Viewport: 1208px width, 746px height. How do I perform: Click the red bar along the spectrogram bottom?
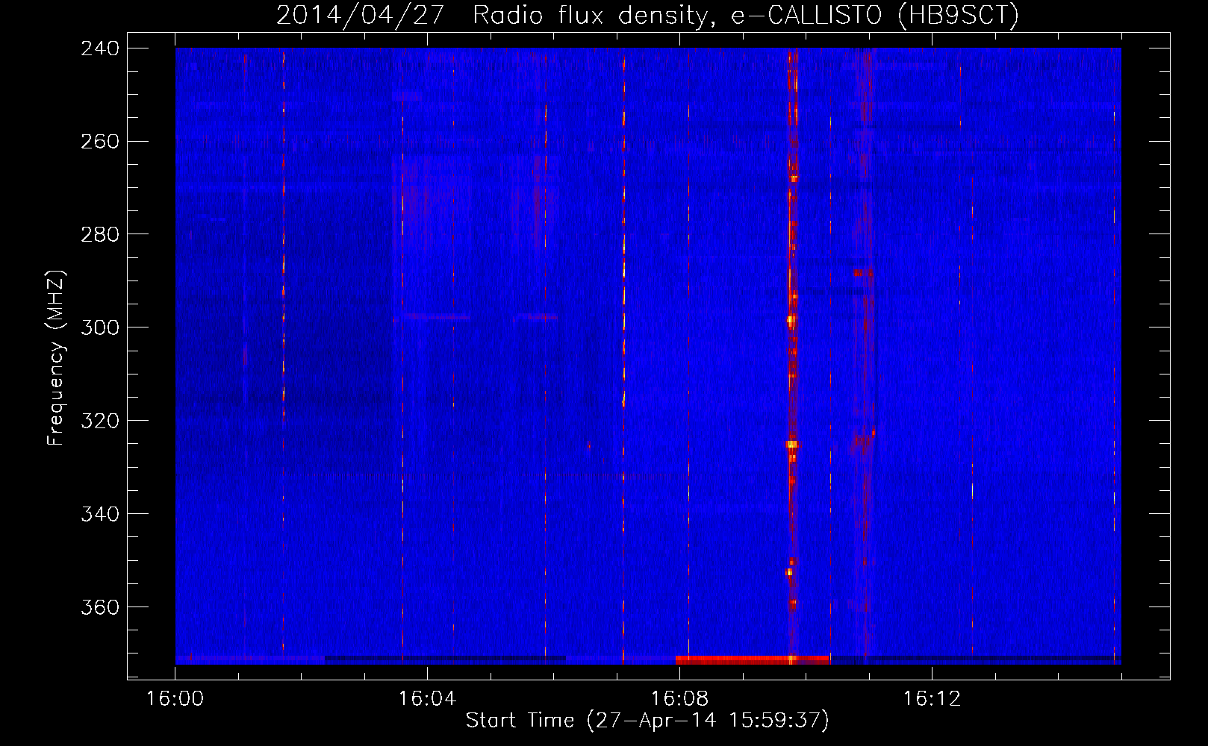pos(752,659)
